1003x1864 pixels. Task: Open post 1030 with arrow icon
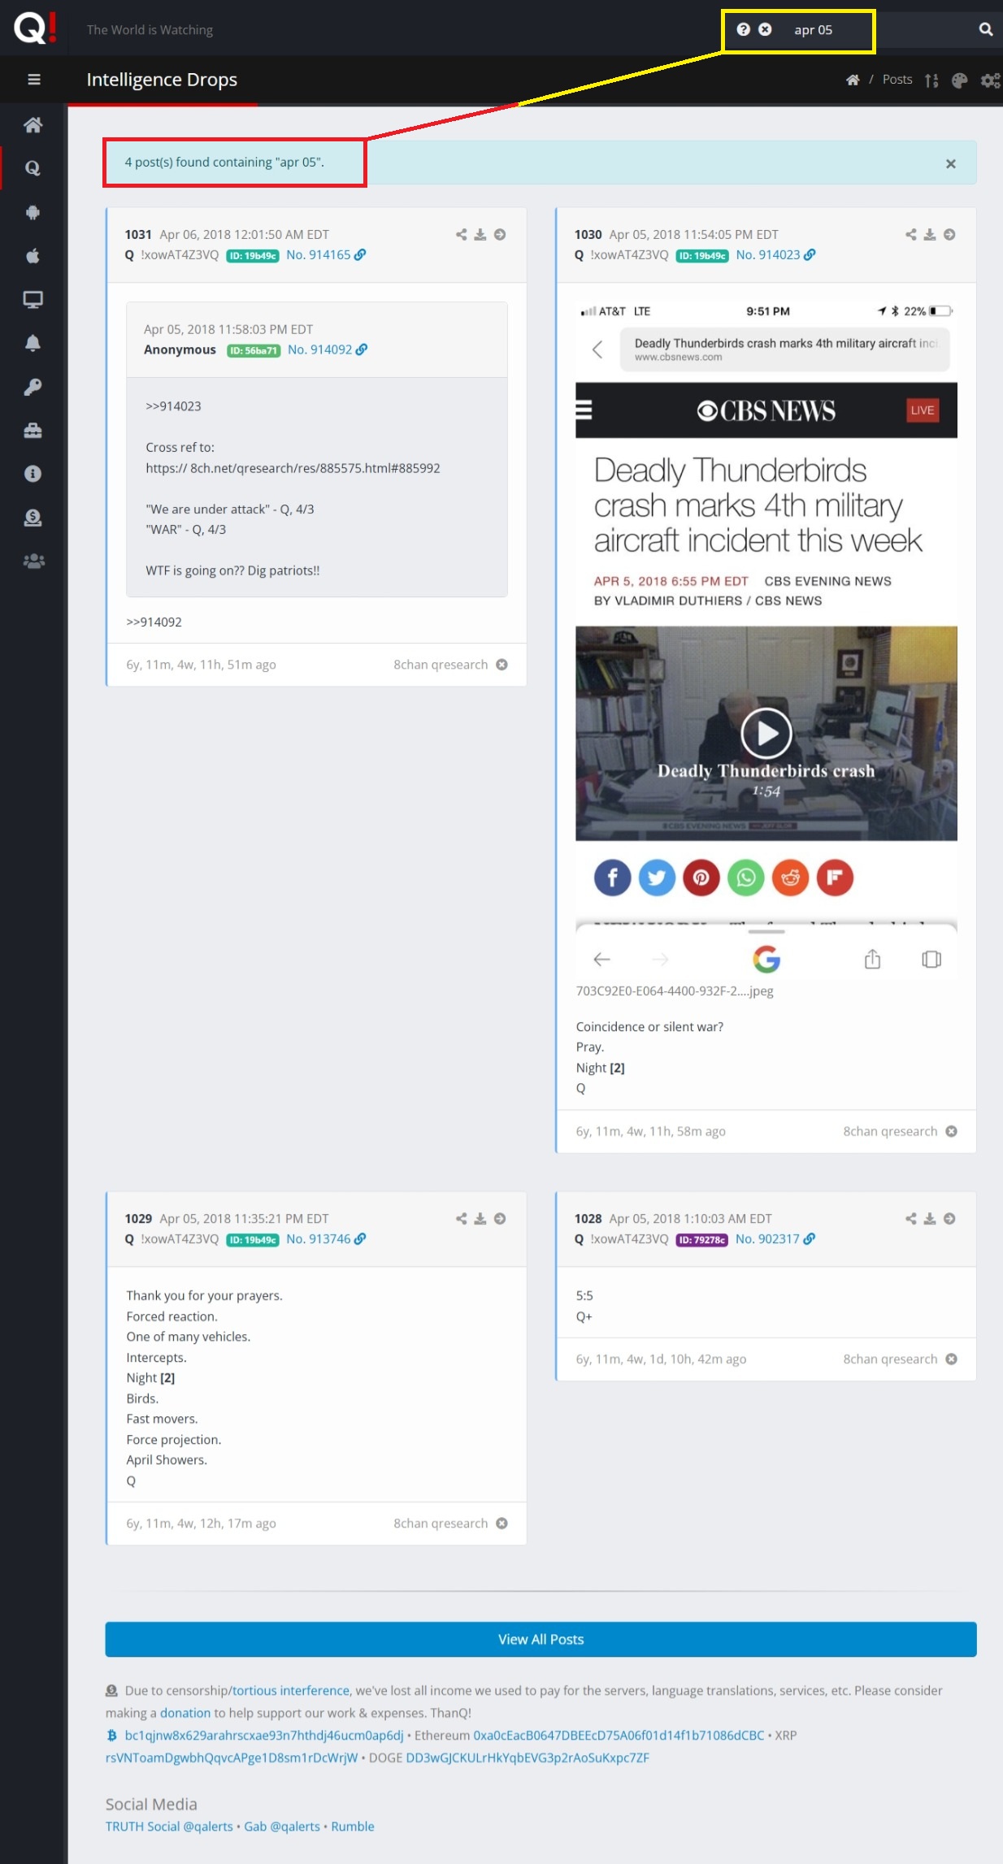pyautogui.click(x=949, y=235)
